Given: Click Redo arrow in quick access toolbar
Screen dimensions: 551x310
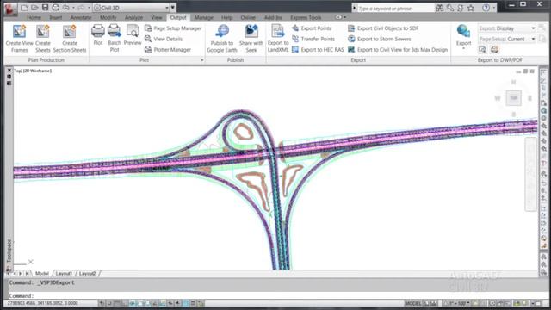Looking at the screenshot, I should pos(81,8).
